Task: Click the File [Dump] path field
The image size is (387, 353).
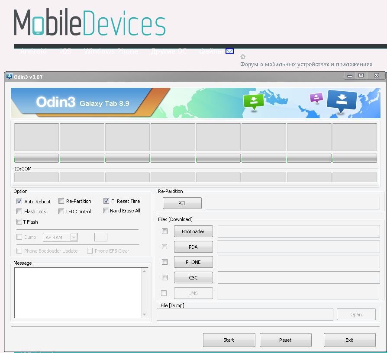Action: 245,314
